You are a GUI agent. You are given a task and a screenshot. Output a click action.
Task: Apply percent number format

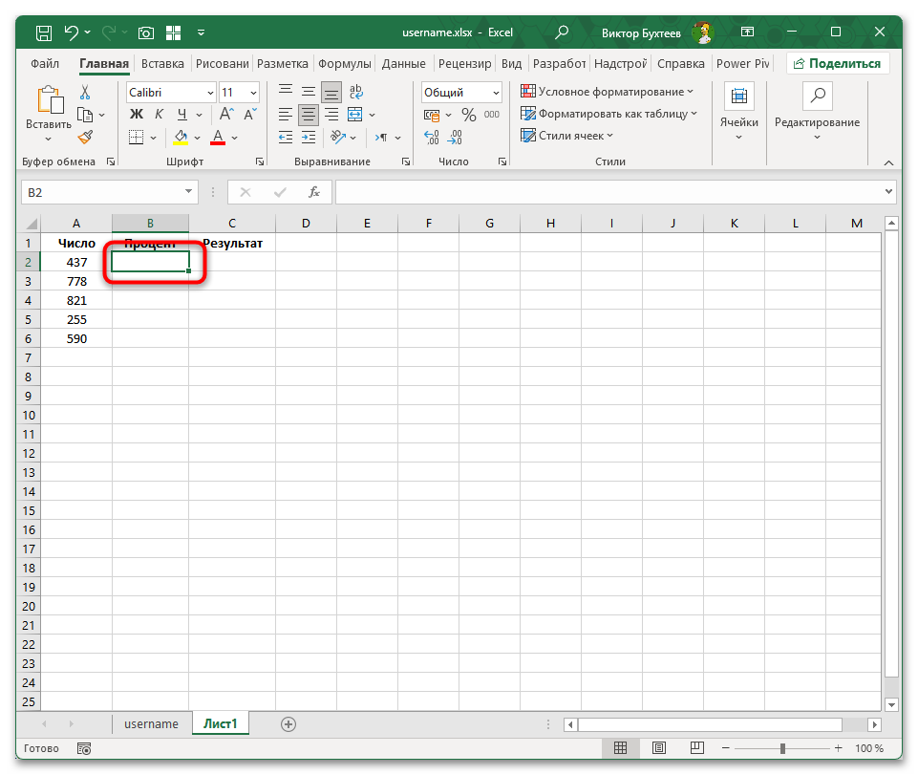click(467, 114)
